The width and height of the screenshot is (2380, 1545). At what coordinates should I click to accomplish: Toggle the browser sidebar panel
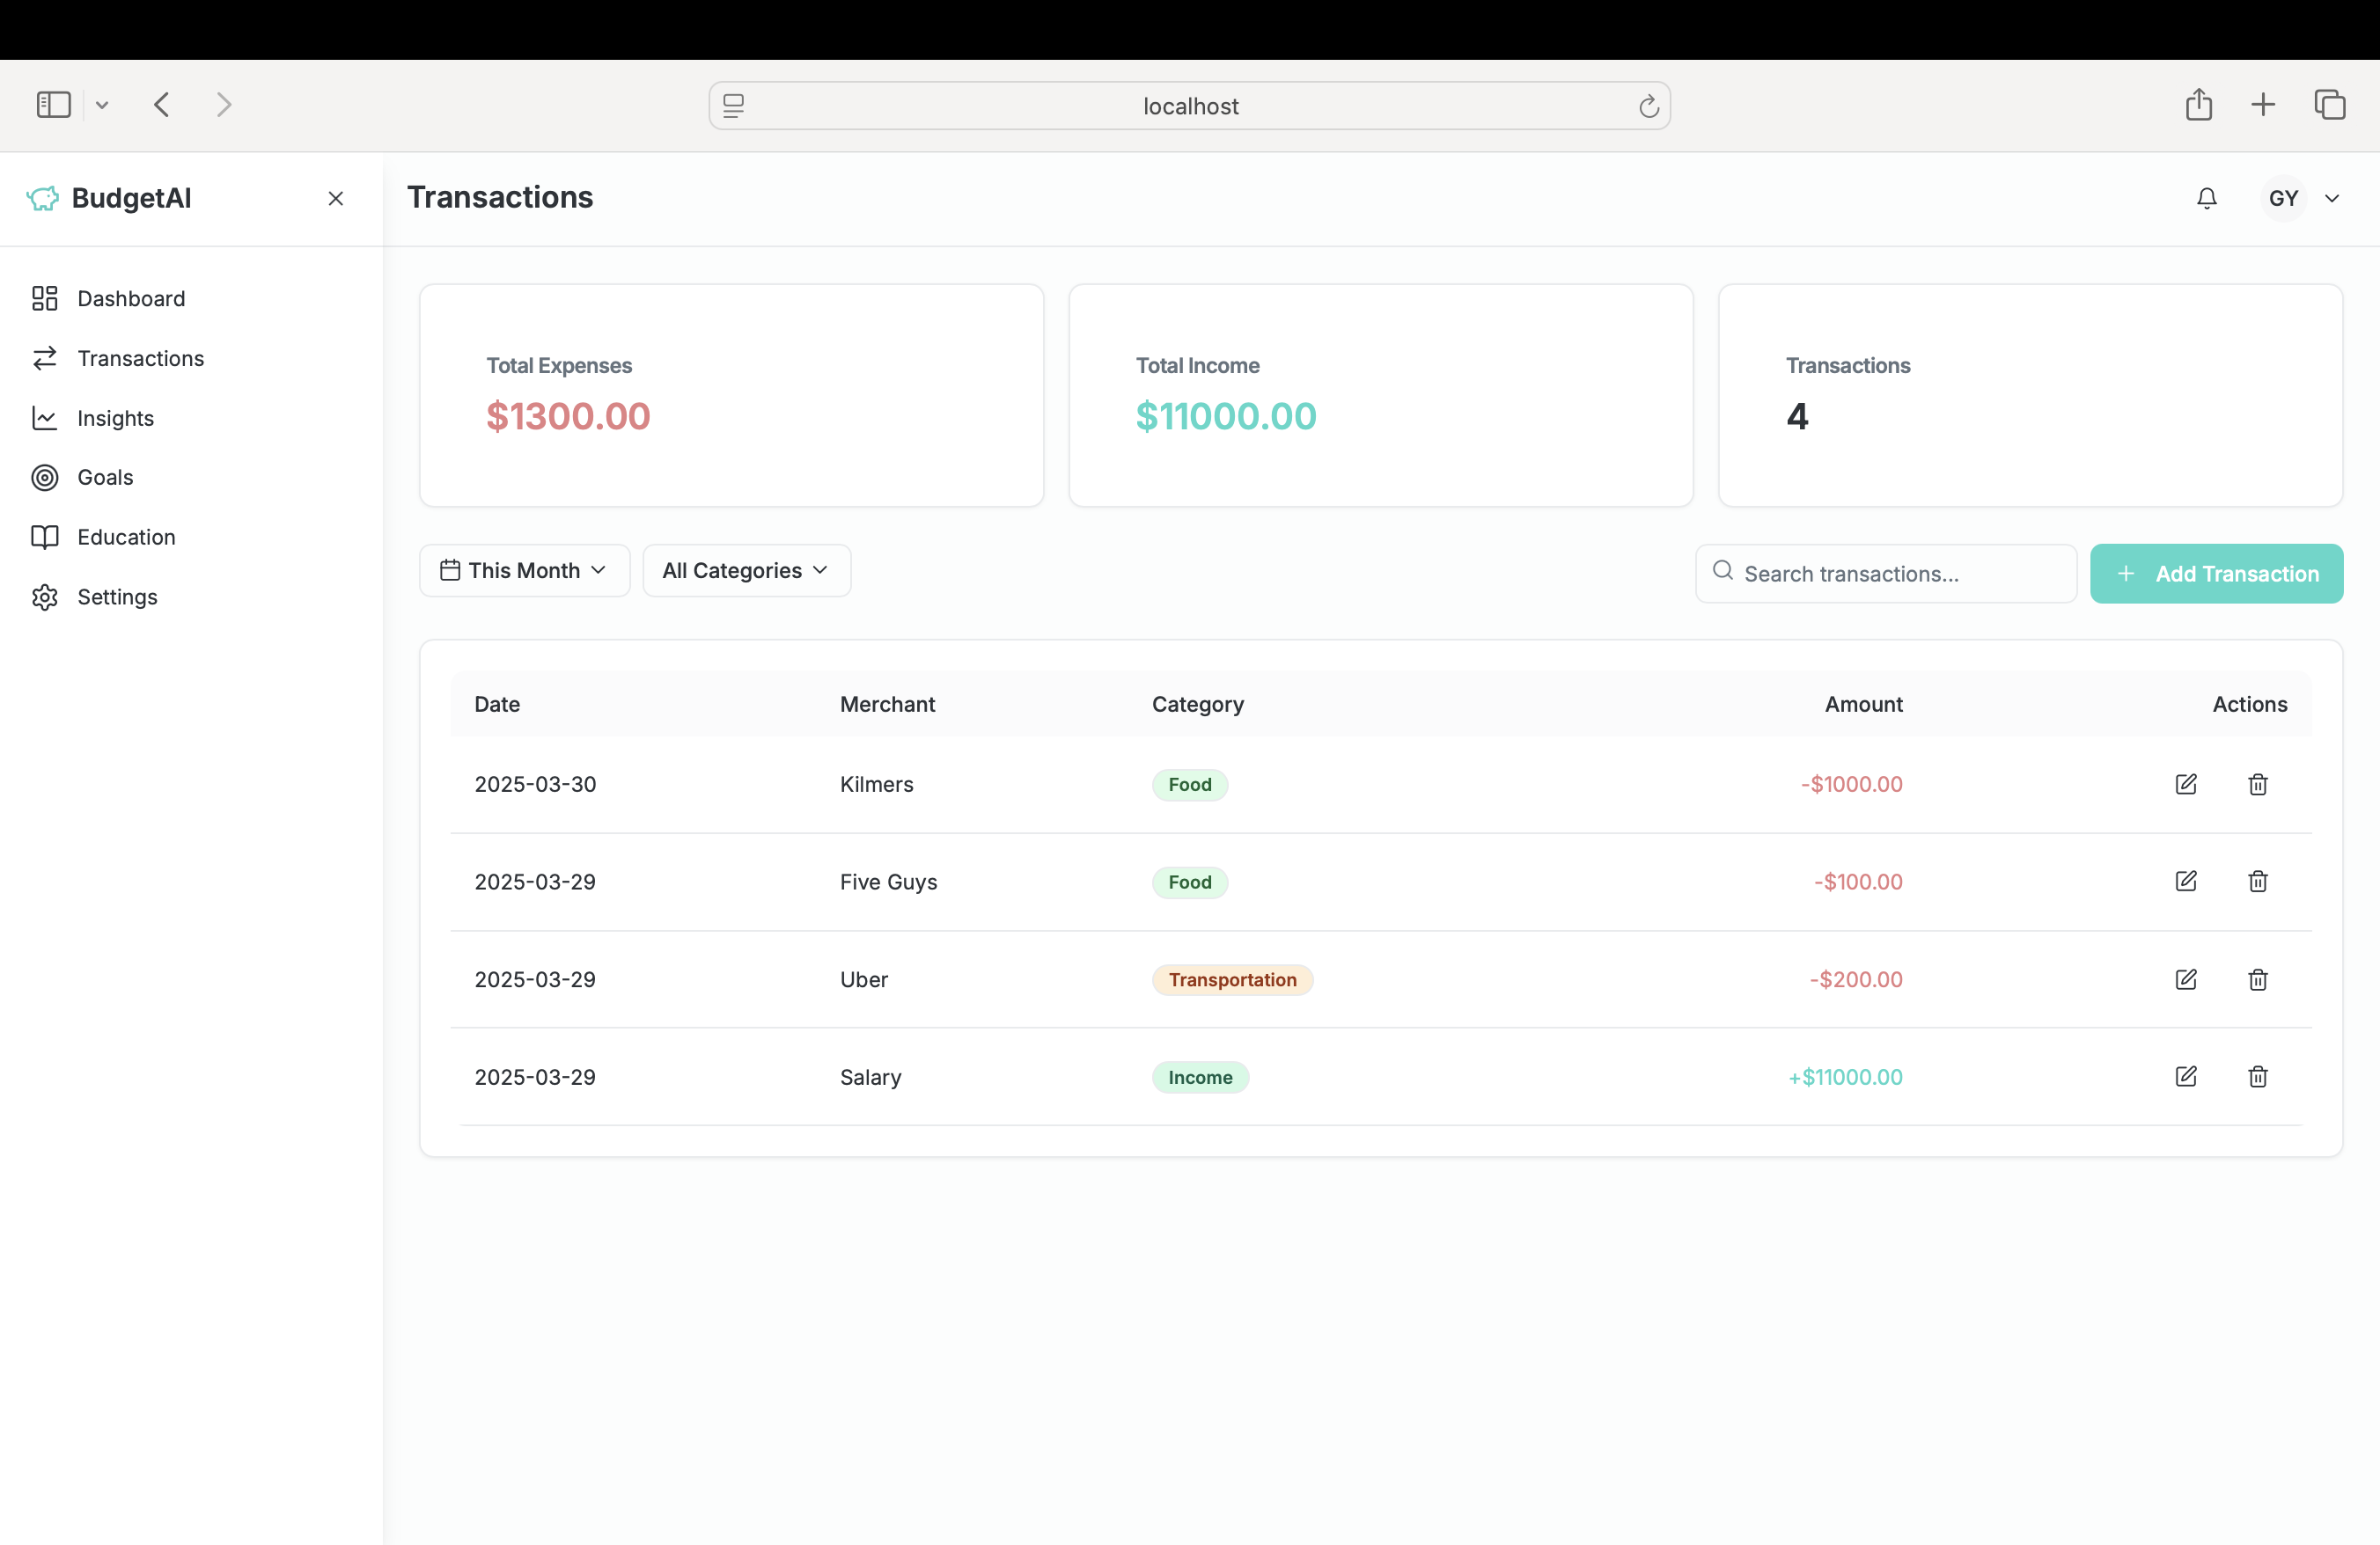click(x=54, y=105)
